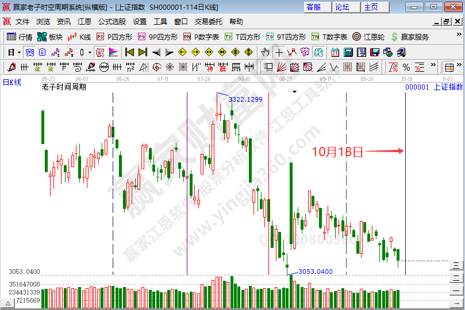Screen dimensions: 465x310
Task: Click the right scroll arrow at chart bottom
Action: (x=456, y=303)
